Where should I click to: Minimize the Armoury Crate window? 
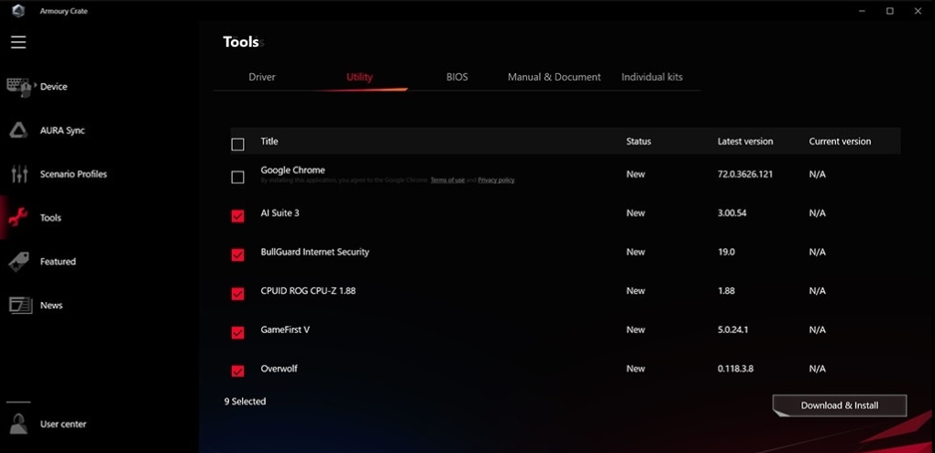point(863,11)
